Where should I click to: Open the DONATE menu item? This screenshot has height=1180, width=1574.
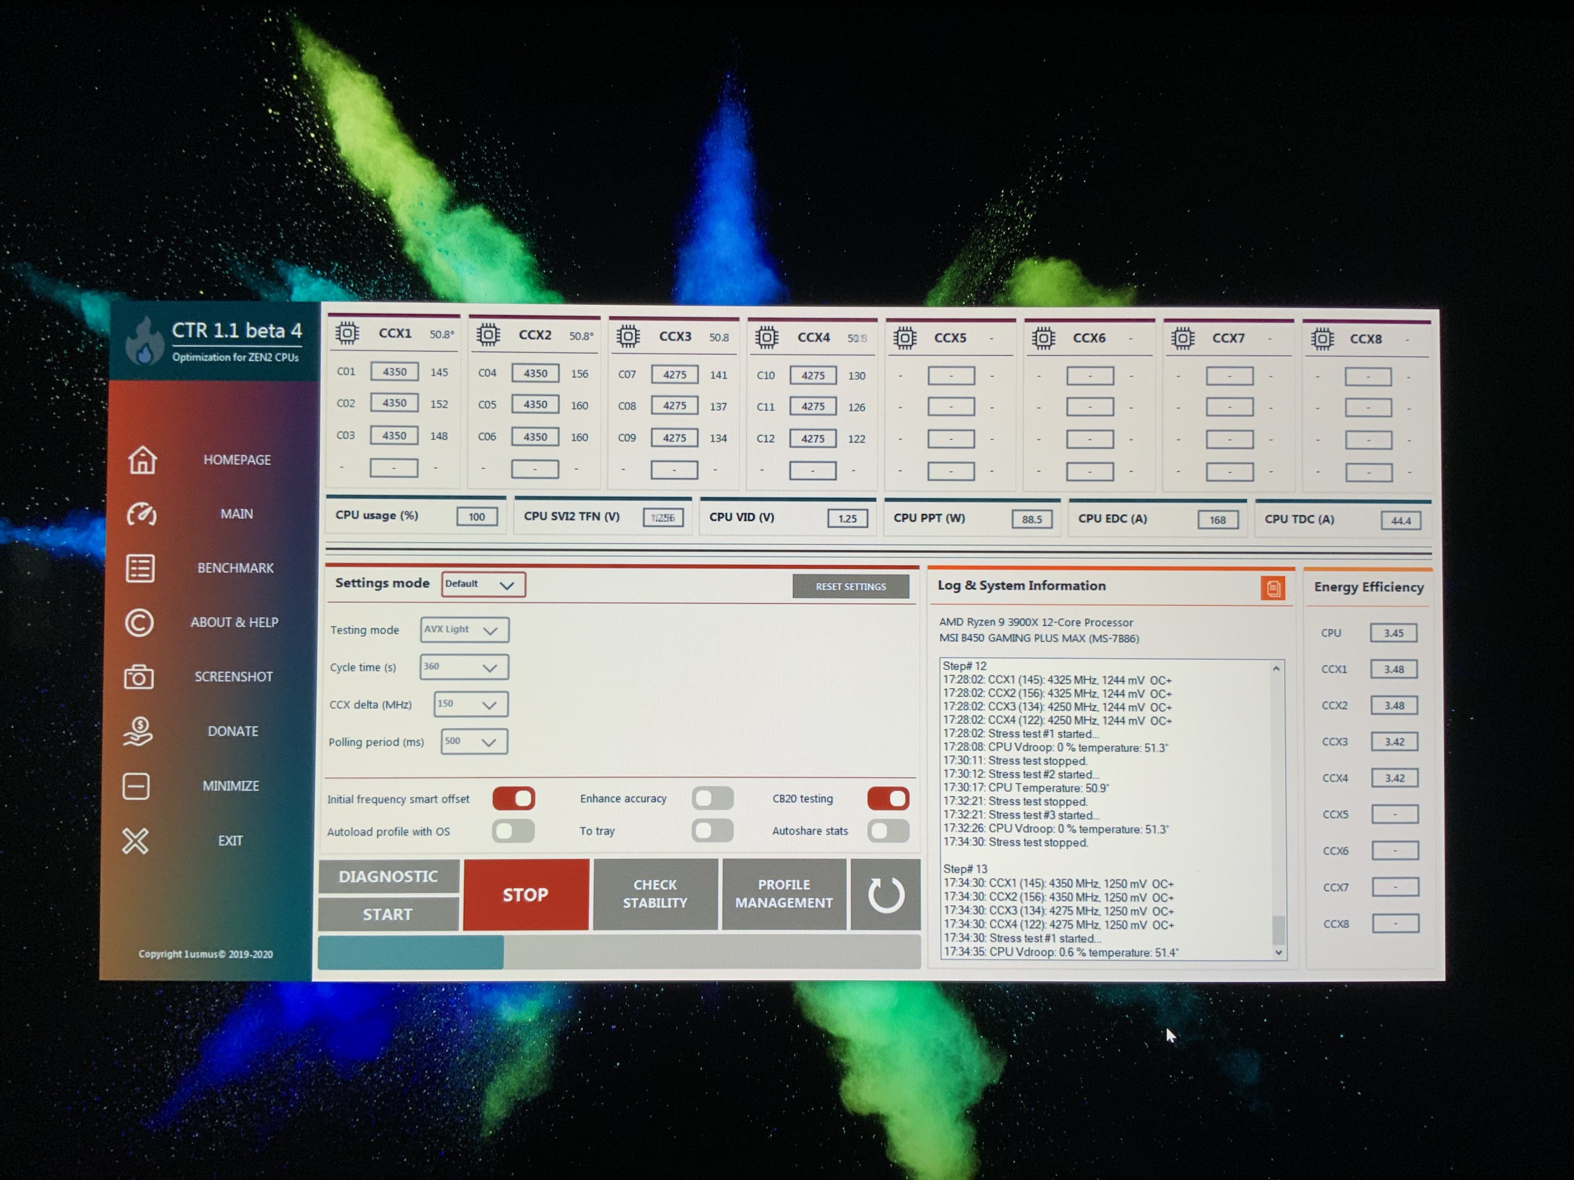click(233, 731)
